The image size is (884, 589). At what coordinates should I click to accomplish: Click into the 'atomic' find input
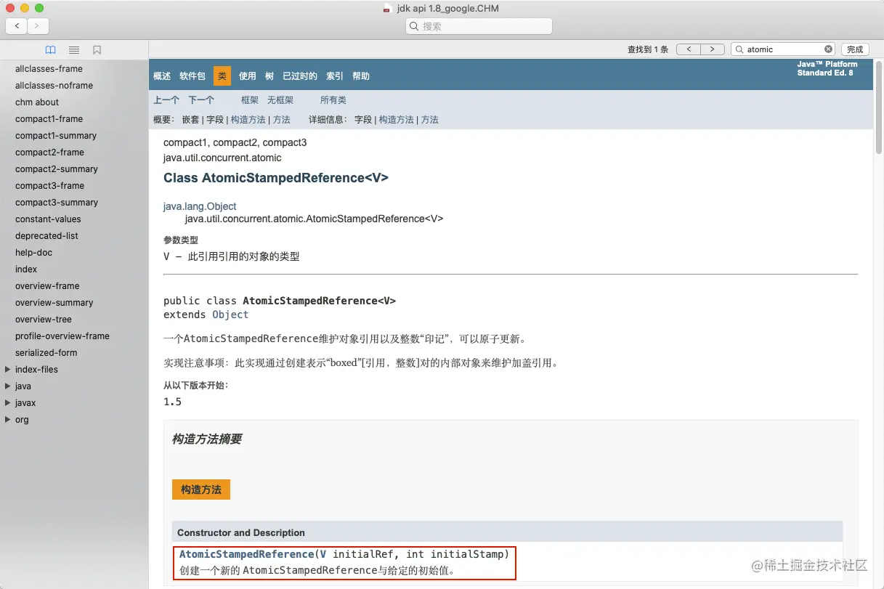click(x=784, y=49)
